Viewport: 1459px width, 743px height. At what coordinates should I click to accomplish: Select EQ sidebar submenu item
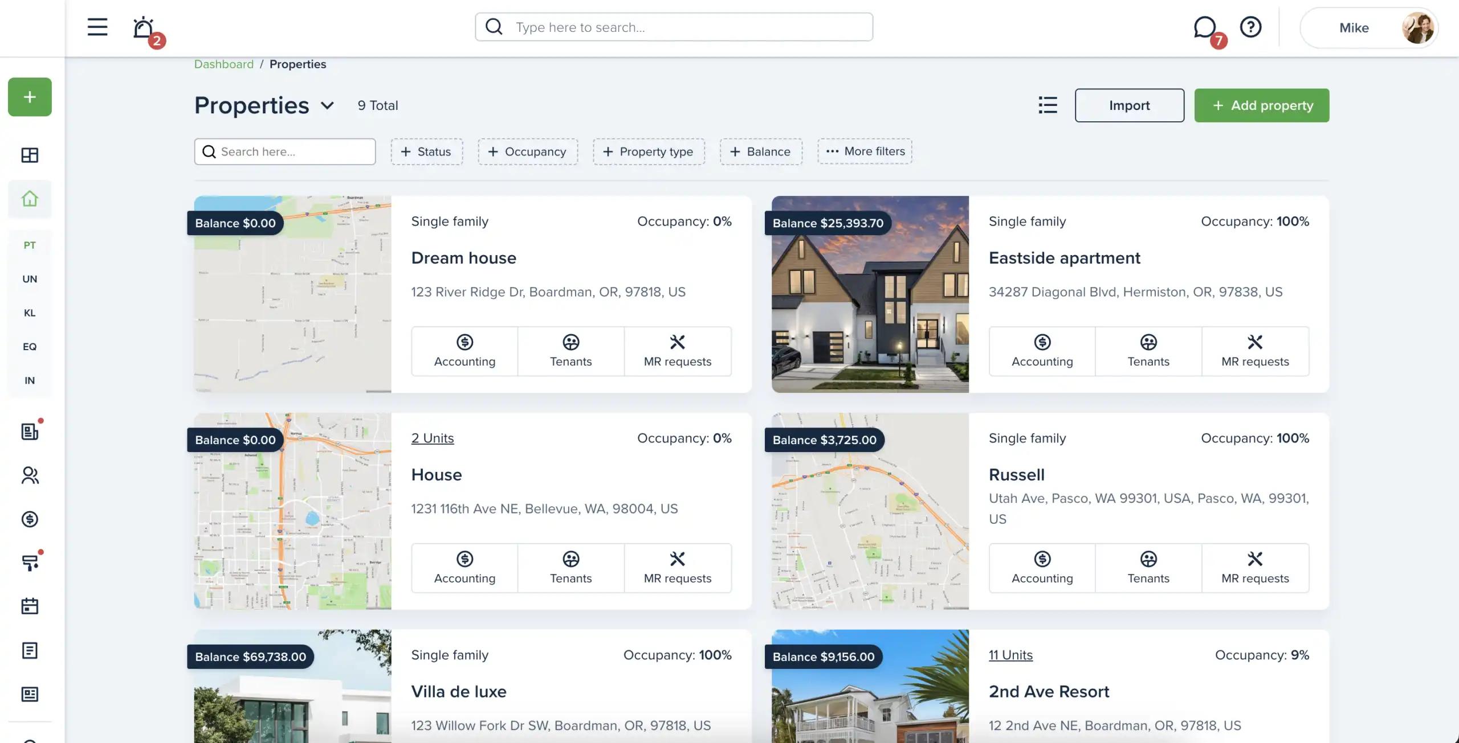pyautogui.click(x=30, y=347)
